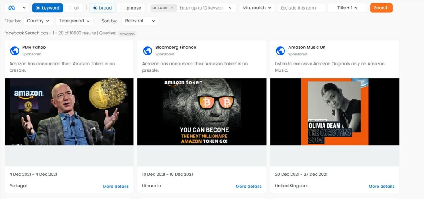Screen dimensions: 424x199
Task: Click the United Kingdom country label
Action: [291, 186]
